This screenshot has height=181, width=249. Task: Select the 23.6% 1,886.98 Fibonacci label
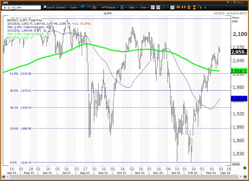pos(21,128)
